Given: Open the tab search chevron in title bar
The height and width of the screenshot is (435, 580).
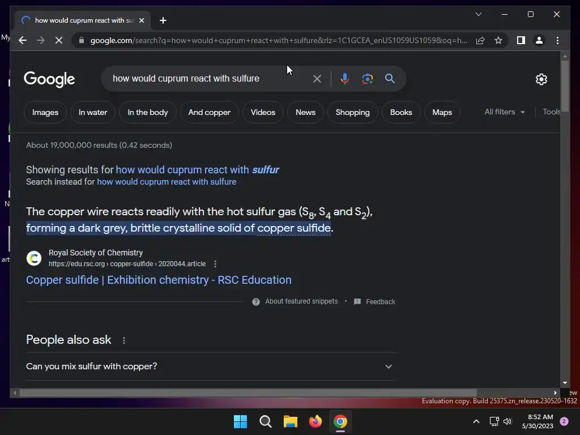Looking at the screenshot, I should click(478, 14).
